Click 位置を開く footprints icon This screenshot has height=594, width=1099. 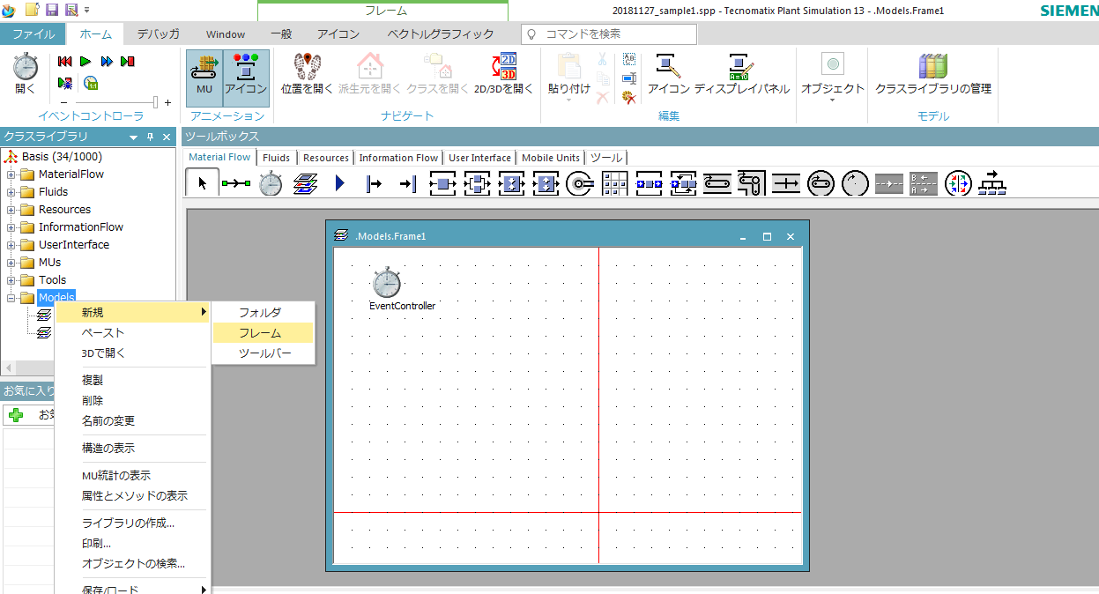pyautogui.click(x=308, y=74)
